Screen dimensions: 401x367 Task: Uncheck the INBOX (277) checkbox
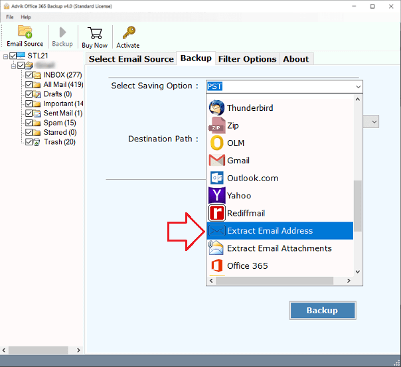point(29,75)
